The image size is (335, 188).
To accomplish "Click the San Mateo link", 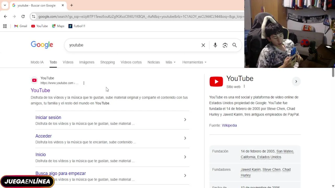I will coord(285,151).
